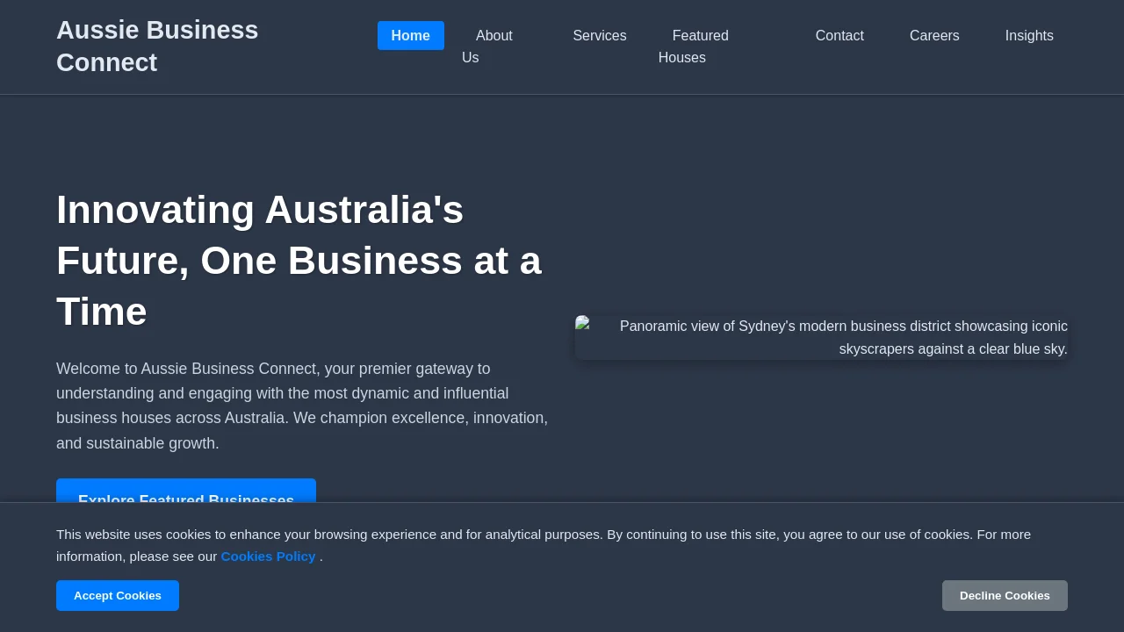Click the Aussie Business Connect site title
Screen dimensions: 1124x632
tap(157, 47)
